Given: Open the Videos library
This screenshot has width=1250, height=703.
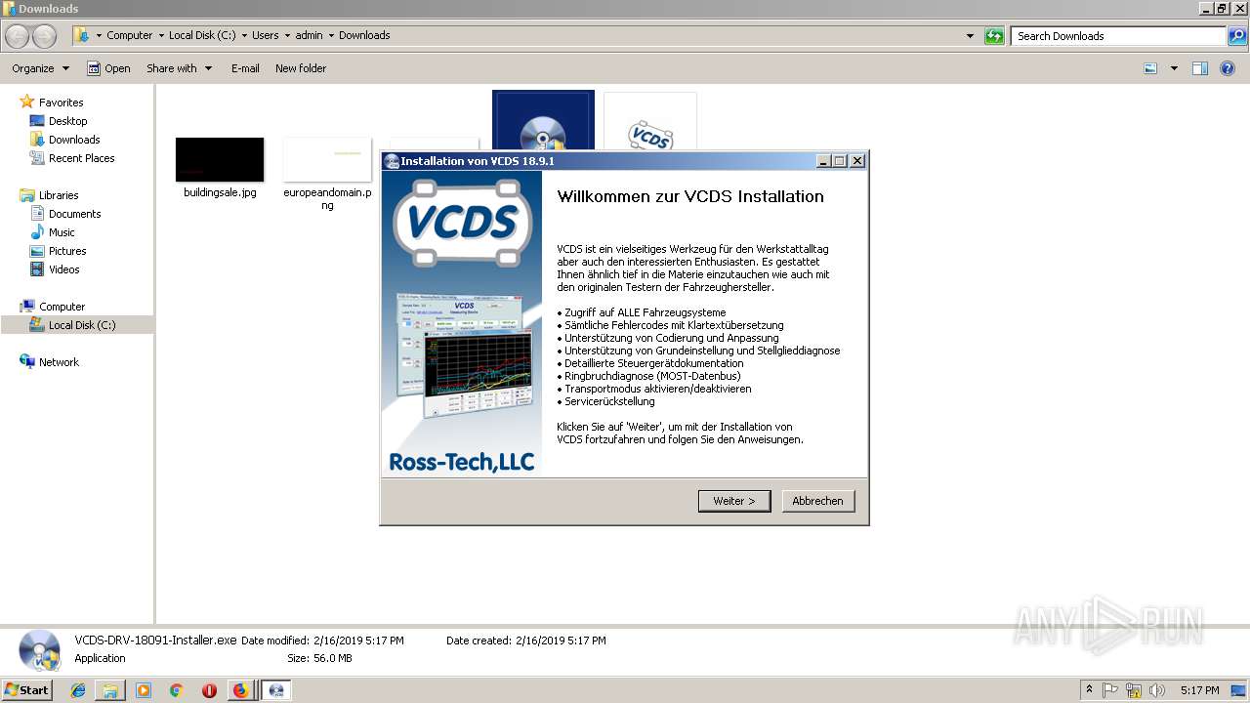Looking at the screenshot, I should [x=63, y=269].
